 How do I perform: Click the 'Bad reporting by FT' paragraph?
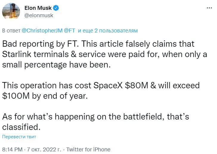(98, 55)
